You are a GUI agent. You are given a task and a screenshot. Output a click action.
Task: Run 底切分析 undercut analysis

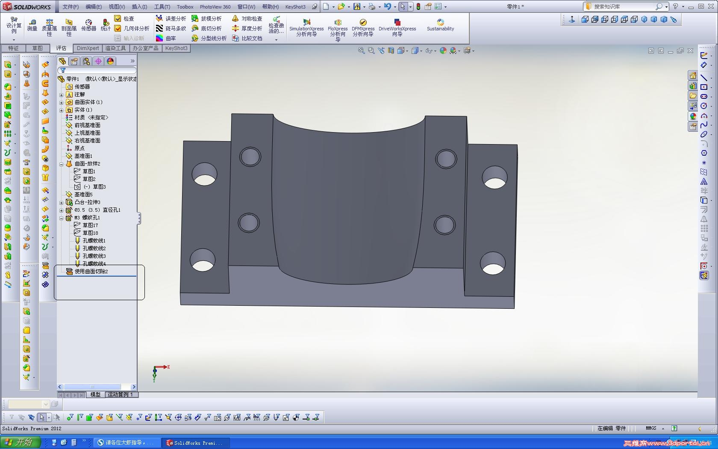coord(206,28)
